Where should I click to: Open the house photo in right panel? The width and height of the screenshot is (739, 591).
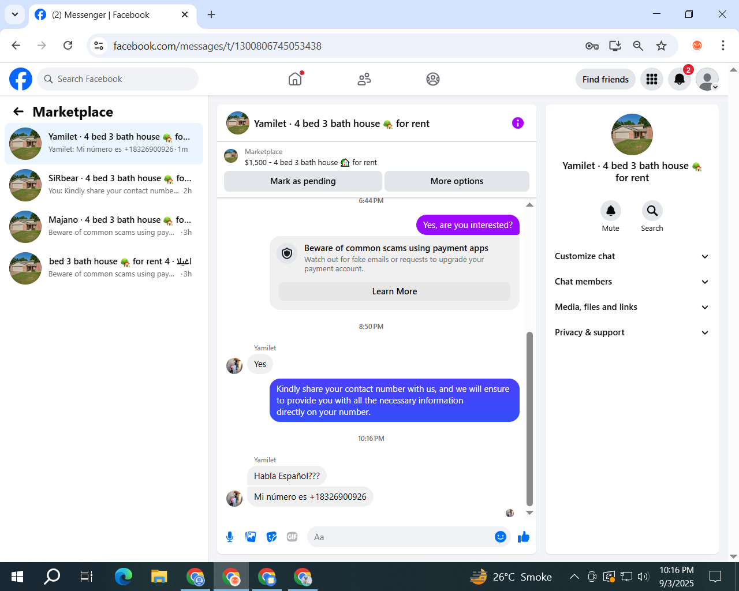(x=632, y=134)
